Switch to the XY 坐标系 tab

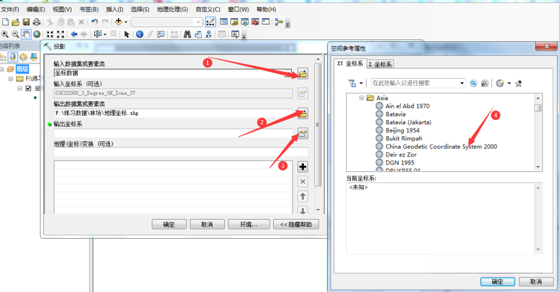click(350, 64)
